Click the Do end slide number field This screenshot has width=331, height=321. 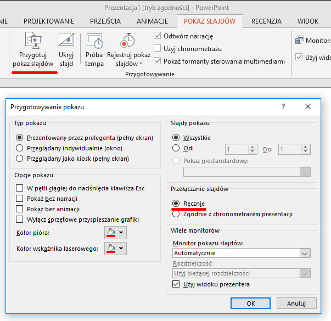click(x=290, y=149)
